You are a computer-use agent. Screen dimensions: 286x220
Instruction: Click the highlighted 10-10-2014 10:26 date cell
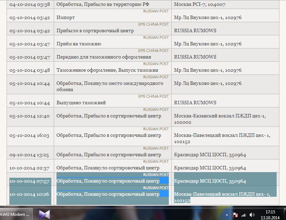29,194
